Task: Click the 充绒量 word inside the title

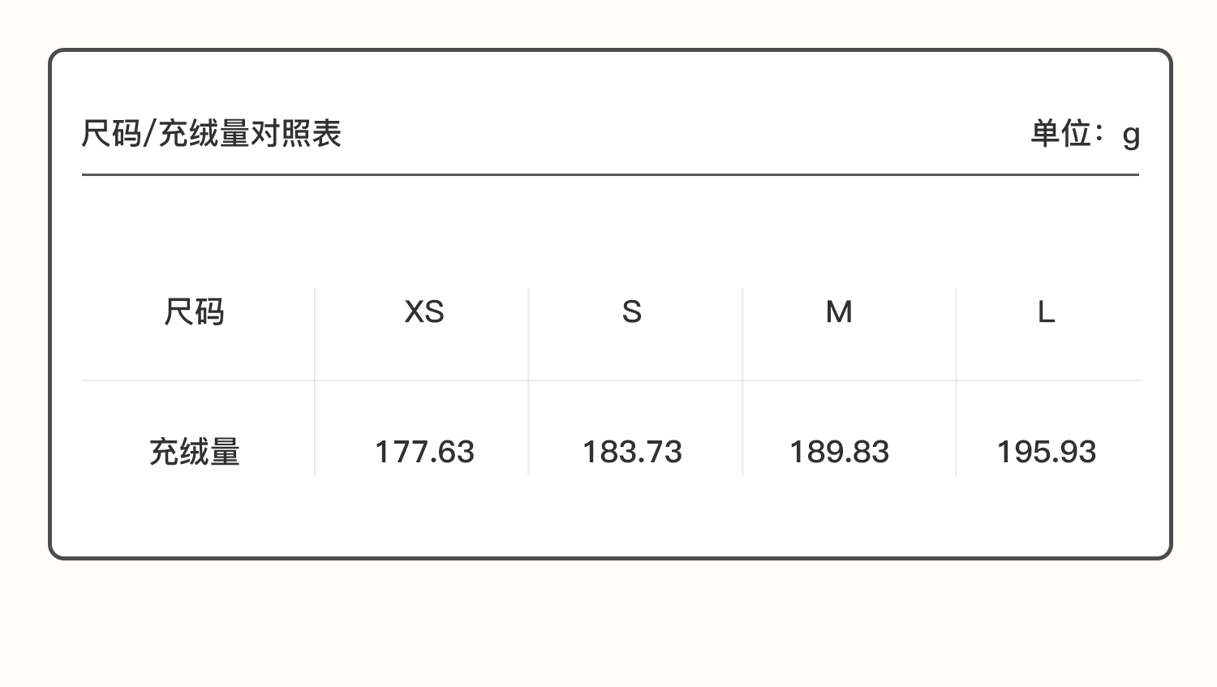Action: point(203,134)
